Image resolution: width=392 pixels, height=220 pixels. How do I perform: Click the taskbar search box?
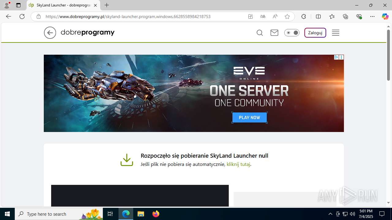[59, 214]
